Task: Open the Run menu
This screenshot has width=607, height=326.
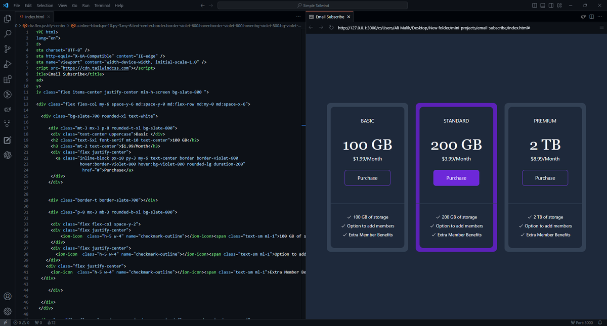Action: click(85, 6)
